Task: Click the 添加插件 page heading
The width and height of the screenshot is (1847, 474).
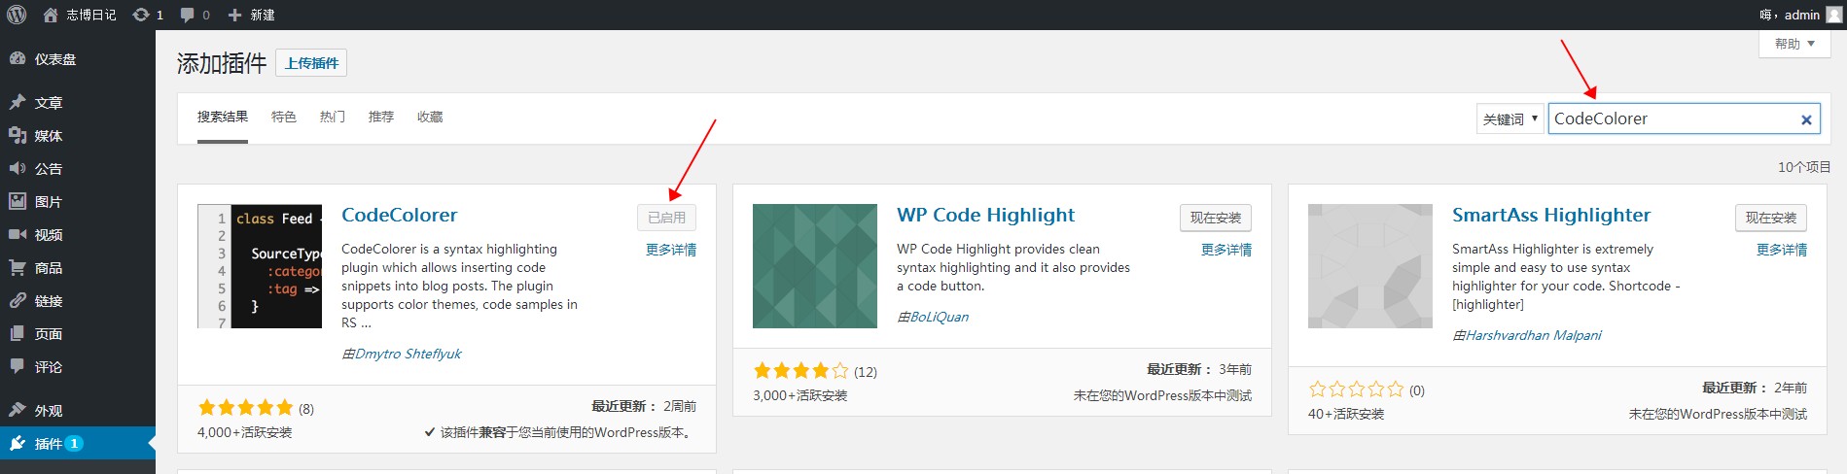Action: click(222, 63)
